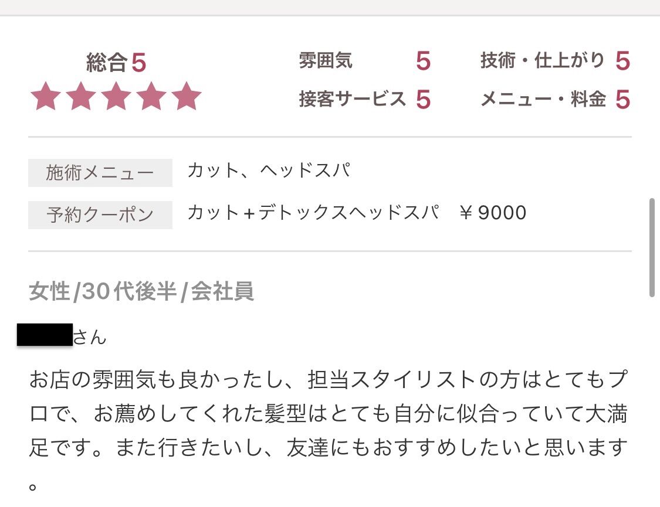
Task: Click the fourth rating star
Action: pos(151,96)
